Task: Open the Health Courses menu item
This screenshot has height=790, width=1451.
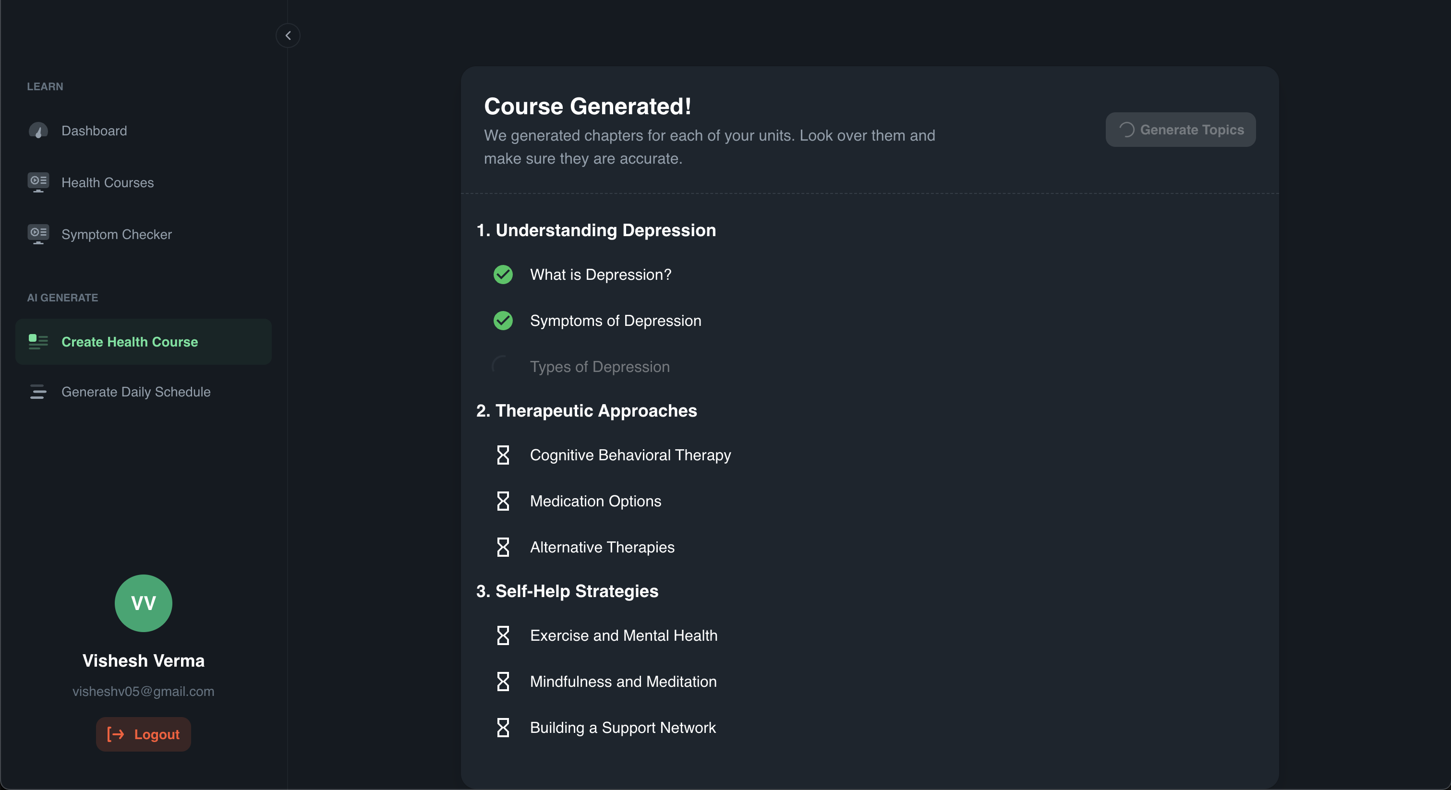Action: click(x=107, y=182)
